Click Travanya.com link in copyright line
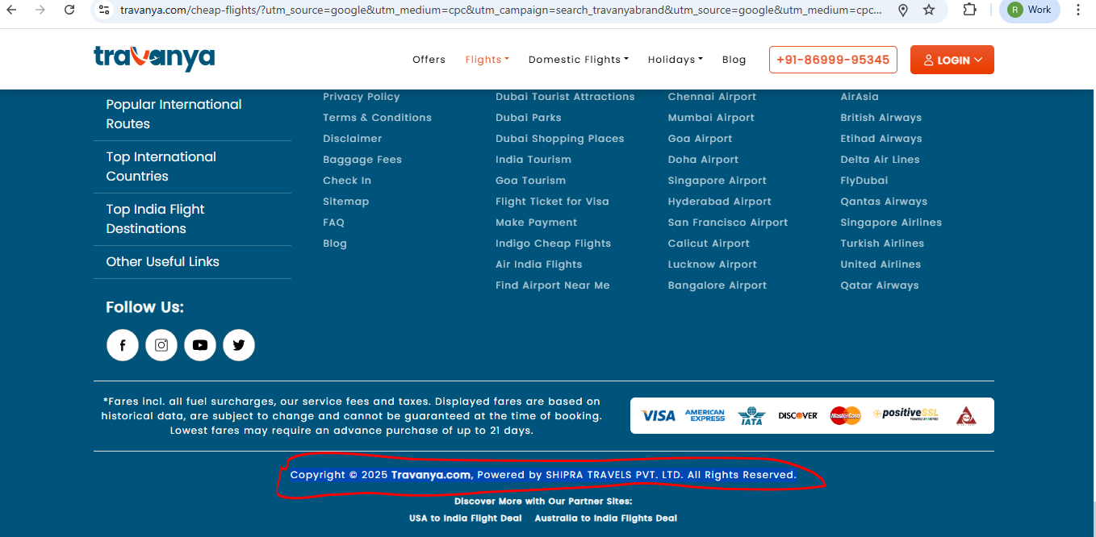The image size is (1096, 537). click(430, 475)
